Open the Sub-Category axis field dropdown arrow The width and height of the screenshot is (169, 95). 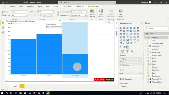pyautogui.click(x=139, y=65)
